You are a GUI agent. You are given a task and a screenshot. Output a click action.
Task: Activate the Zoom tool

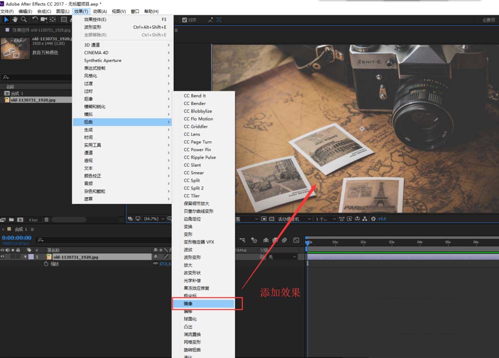[23, 19]
